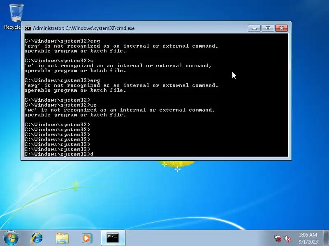Image resolution: width=329 pixels, height=246 pixels.
Task: Click the Show Desktop strip beside the clock
Action: pos(326,238)
